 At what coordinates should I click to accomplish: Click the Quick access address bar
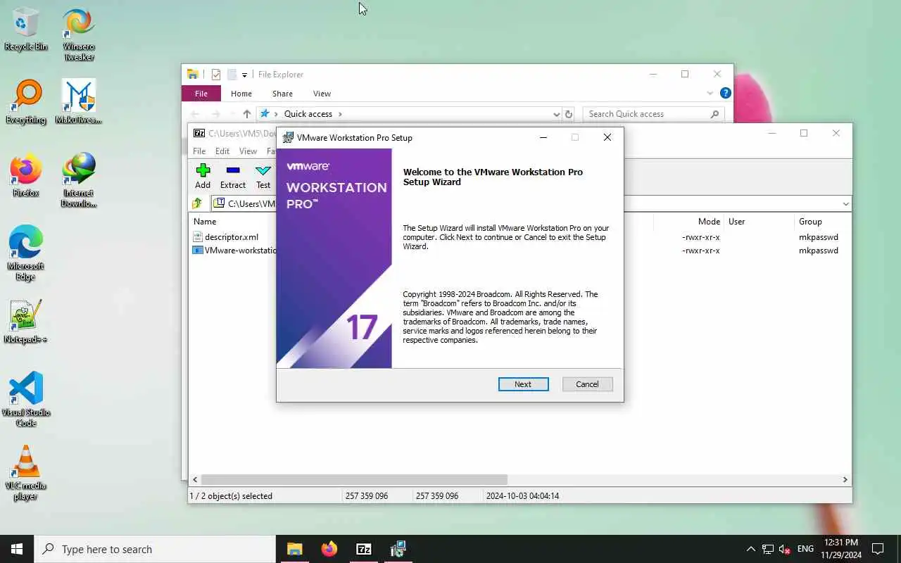click(408, 114)
